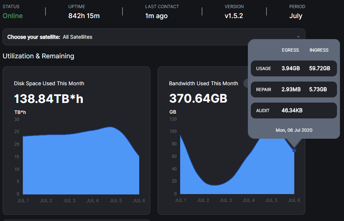
Task: Click JUL 2 on the bandwidth chart axis
Action: 203,200
